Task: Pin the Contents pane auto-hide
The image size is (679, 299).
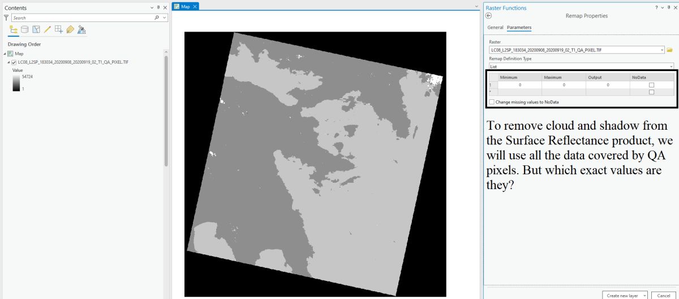Action: tap(158, 8)
